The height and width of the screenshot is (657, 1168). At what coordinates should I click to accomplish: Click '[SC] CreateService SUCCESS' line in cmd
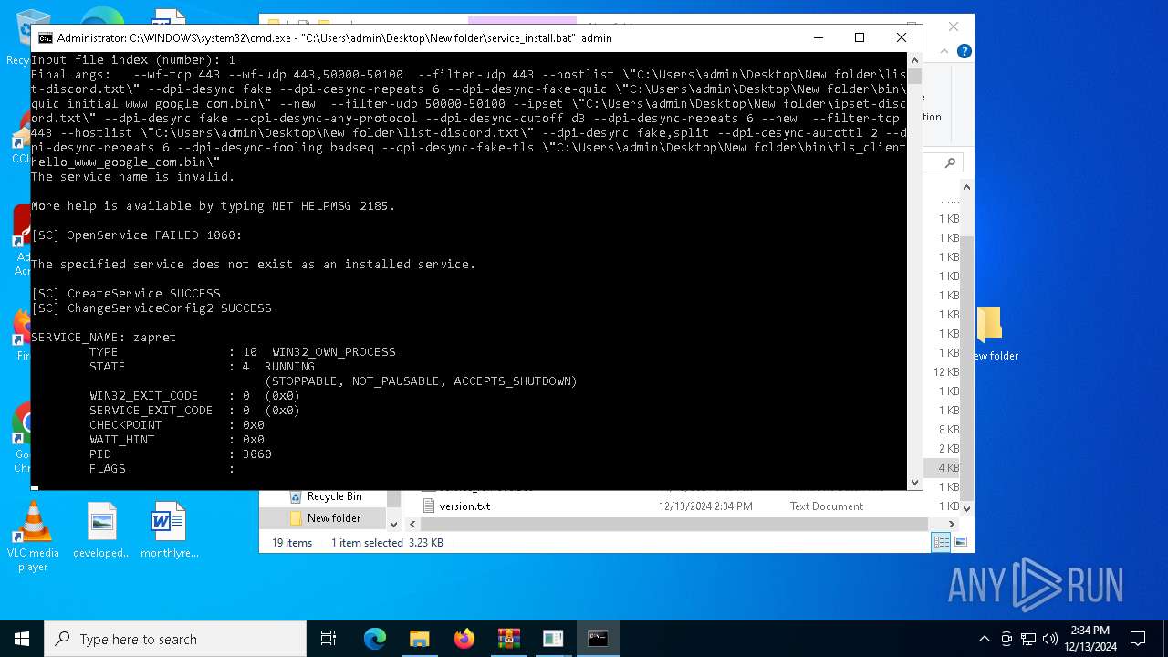[125, 293]
